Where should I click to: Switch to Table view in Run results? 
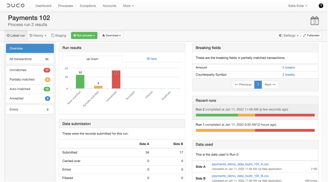[152, 59]
